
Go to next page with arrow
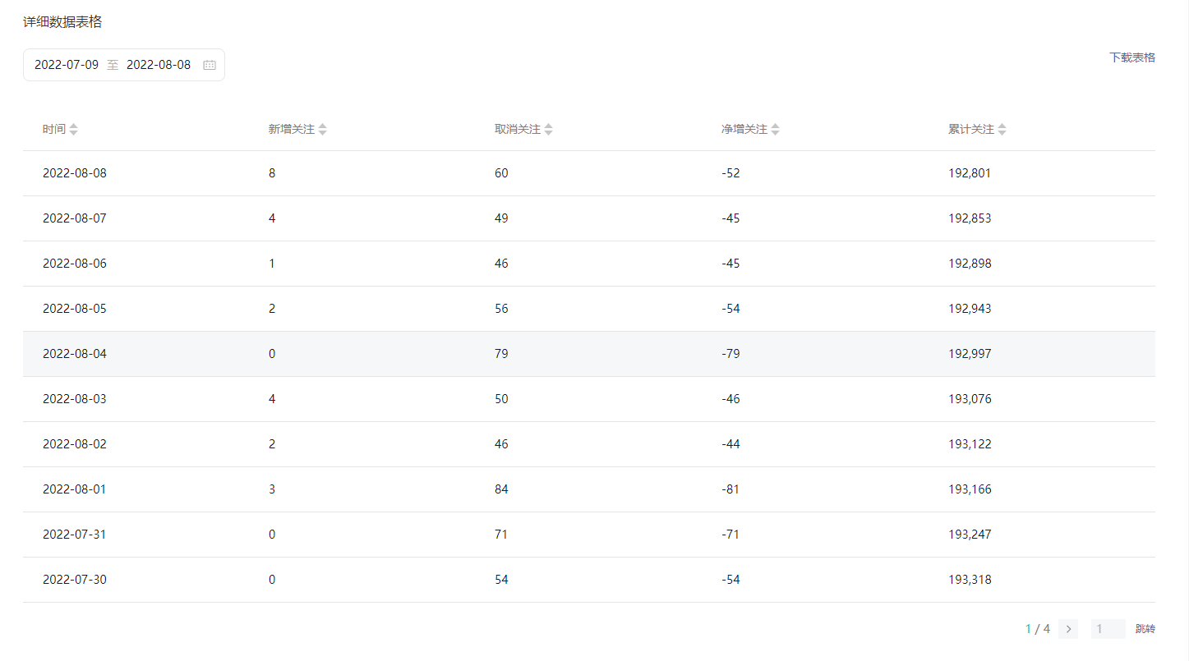[x=1068, y=629]
